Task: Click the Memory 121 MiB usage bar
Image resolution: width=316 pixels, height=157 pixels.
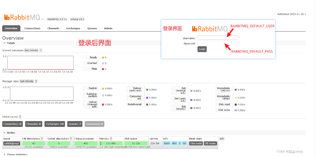Action: pyautogui.click(x=111, y=143)
